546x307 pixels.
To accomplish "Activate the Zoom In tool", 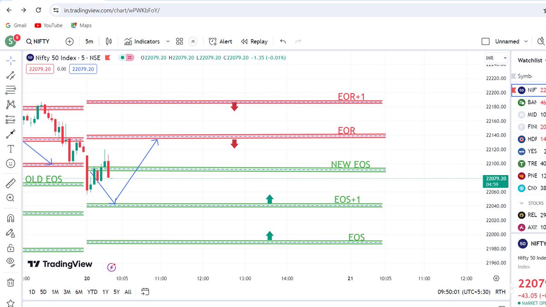I will point(10,197).
